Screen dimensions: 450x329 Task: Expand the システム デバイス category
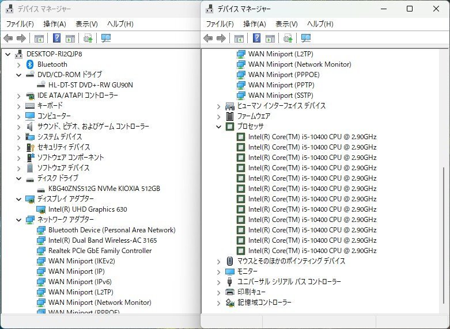point(19,137)
